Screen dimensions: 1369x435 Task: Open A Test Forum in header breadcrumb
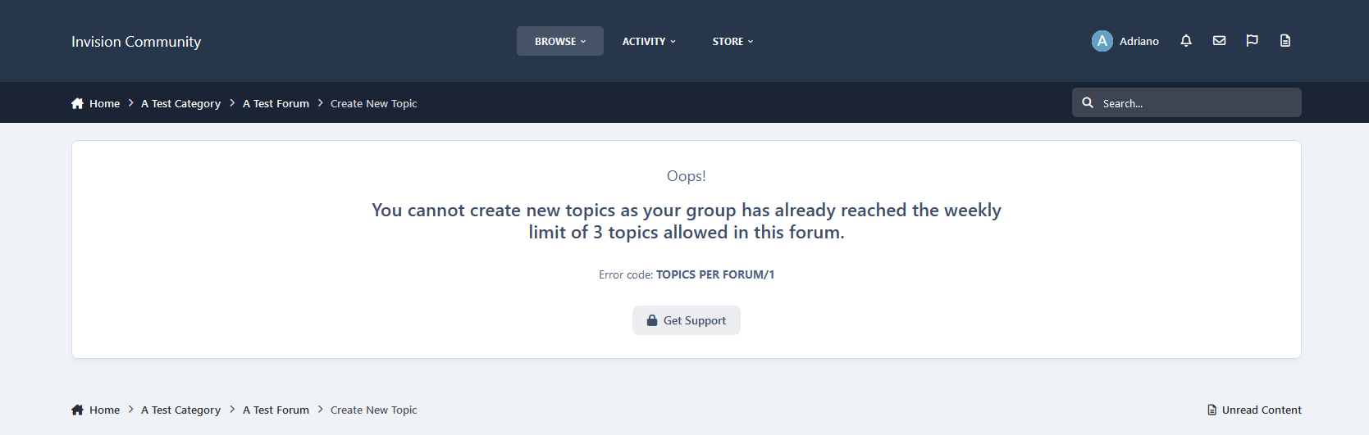[x=276, y=104]
